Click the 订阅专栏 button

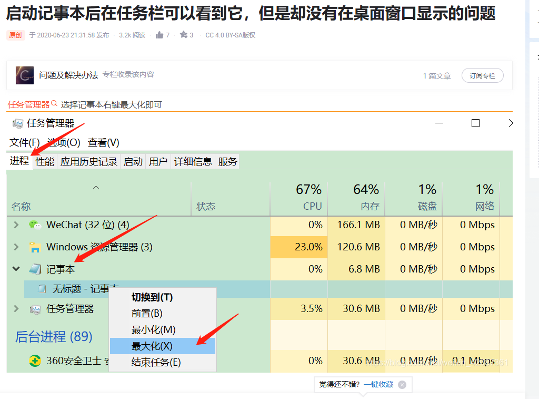click(482, 75)
